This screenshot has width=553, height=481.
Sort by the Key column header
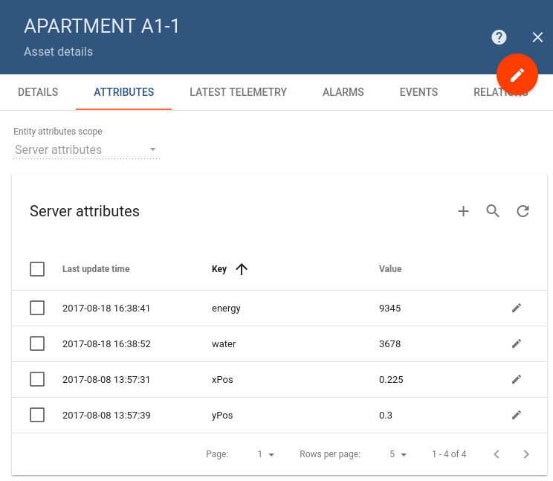pyautogui.click(x=219, y=268)
